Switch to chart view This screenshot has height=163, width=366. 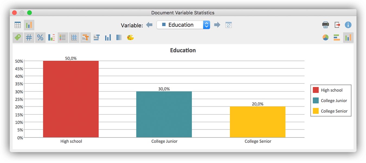tap(29, 25)
